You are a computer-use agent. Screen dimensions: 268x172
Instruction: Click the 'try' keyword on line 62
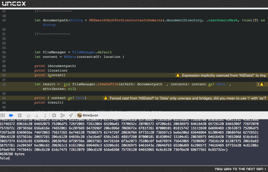(67, 84)
